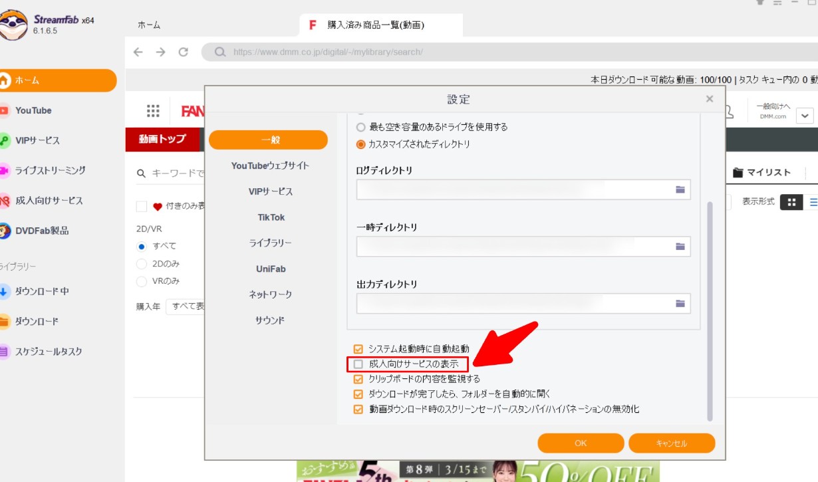Image resolution: width=818 pixels, height=482 pixels.
Task: Open サウンド settings category
Action: (270, 320)
